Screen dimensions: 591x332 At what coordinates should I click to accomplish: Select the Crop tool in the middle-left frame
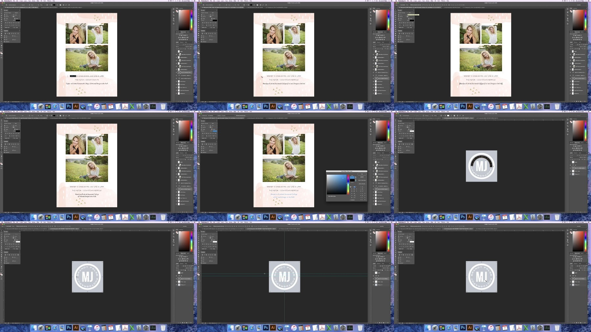[x=2, y=128]
